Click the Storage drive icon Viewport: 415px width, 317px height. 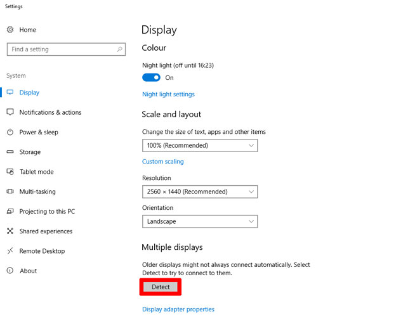click(x=10, y=152)
